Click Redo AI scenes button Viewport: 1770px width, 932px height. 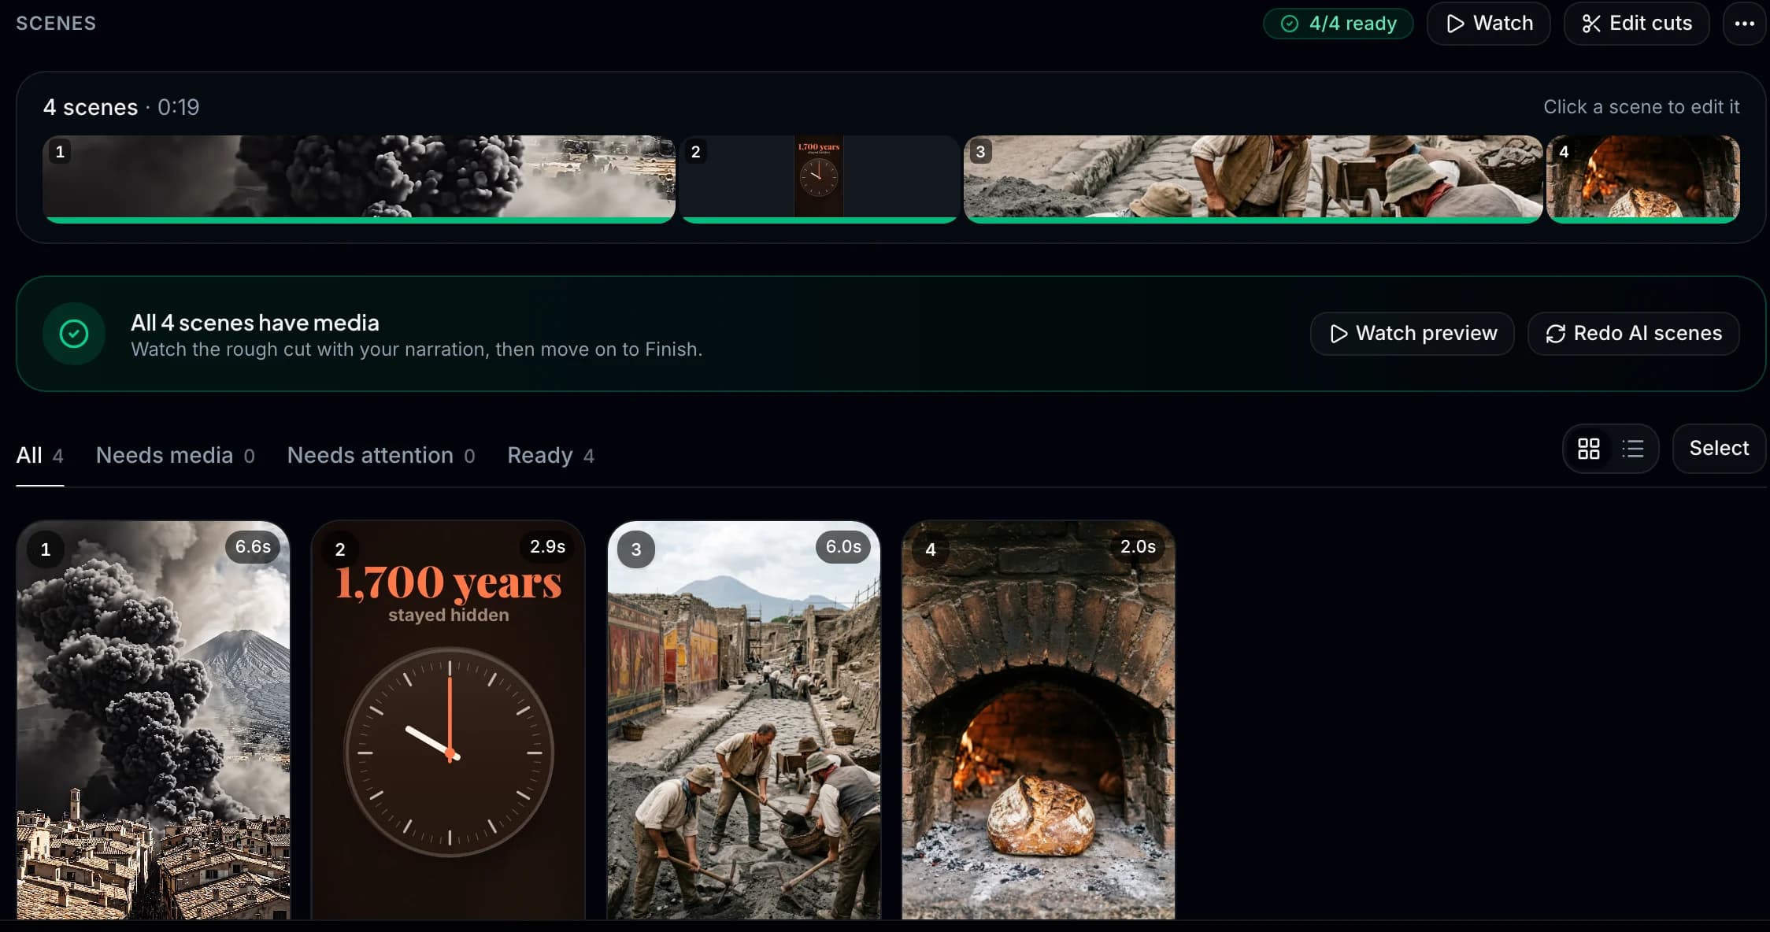1634,334
